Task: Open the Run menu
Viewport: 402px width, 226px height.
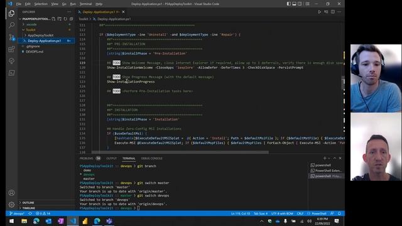Action: (73, 4)
